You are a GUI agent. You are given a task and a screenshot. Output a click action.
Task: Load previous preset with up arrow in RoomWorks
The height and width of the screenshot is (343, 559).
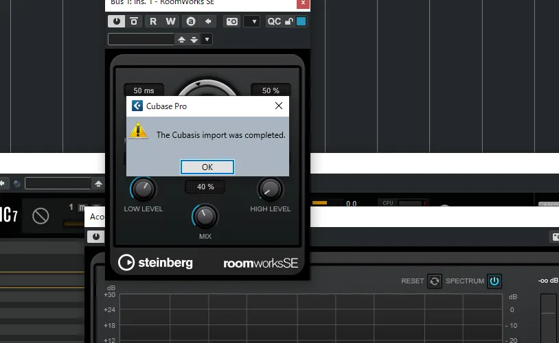click(181, 39)
